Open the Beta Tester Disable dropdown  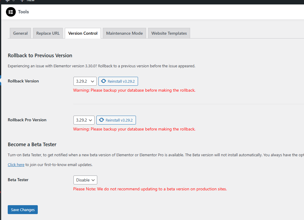85,180
